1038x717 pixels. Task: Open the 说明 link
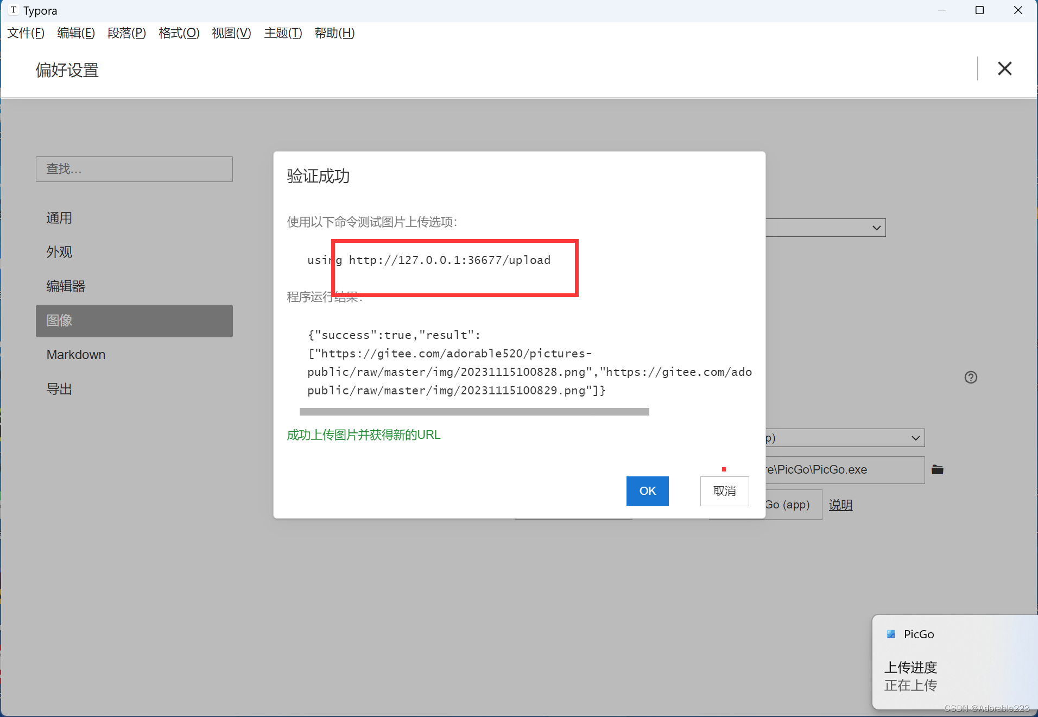(x=840, y=505)
